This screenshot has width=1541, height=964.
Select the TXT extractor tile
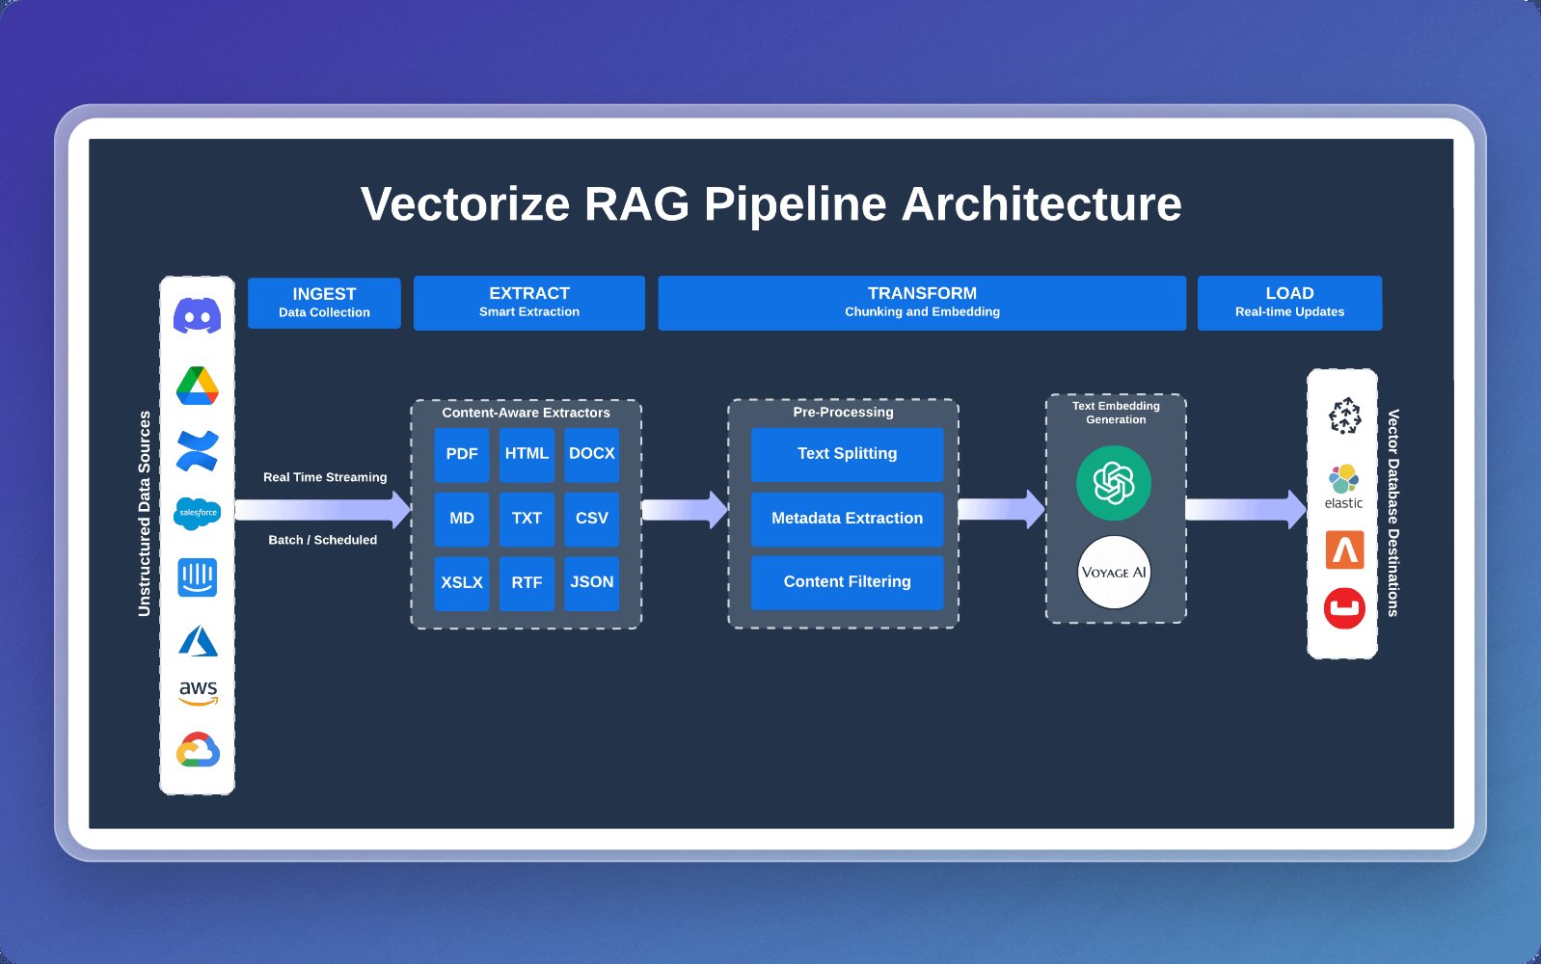coord(527,519)
